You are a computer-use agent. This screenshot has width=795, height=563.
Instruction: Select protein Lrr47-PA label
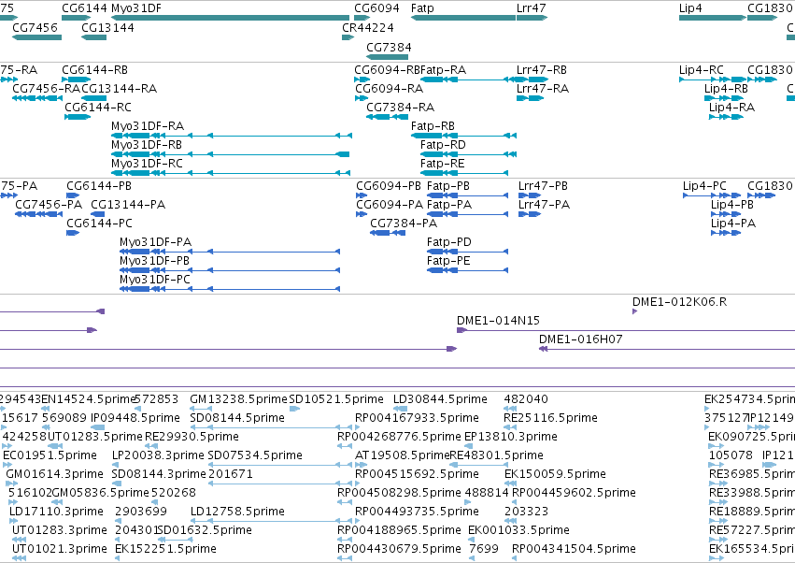click(x=544, y=205)
